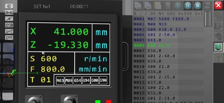The image size is (224, 103).
Task: Close the program panel with the red X
Action: point(218,5)
